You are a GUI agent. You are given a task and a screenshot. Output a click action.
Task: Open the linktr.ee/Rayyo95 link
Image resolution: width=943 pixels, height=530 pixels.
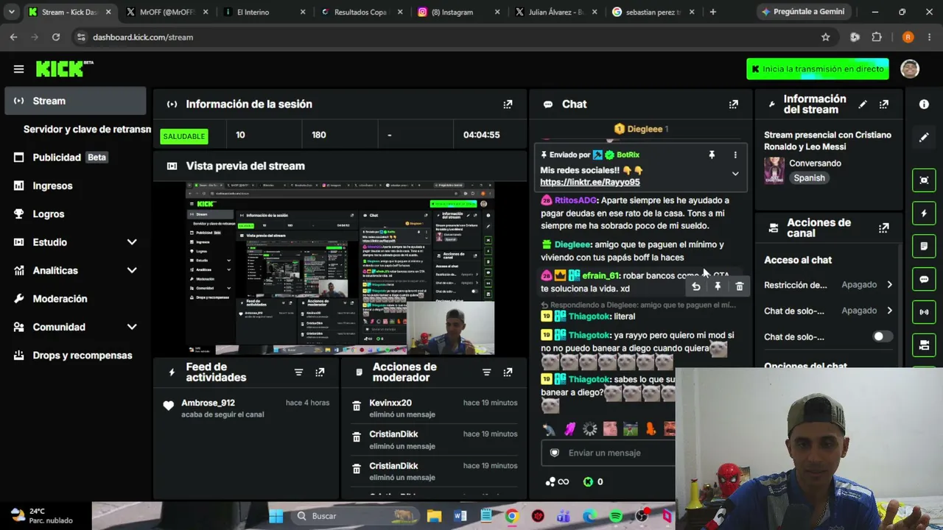click(x=589, y=182)
